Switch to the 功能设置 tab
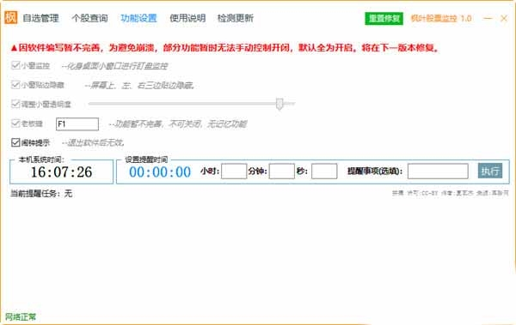 (138, 18)
